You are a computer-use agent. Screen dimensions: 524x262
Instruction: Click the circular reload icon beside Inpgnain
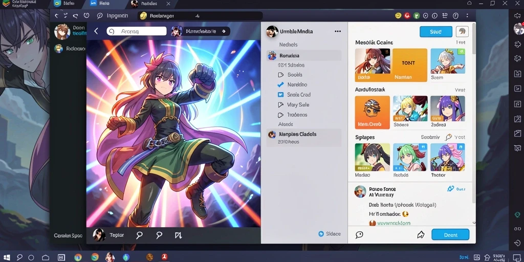click(86, 15)
